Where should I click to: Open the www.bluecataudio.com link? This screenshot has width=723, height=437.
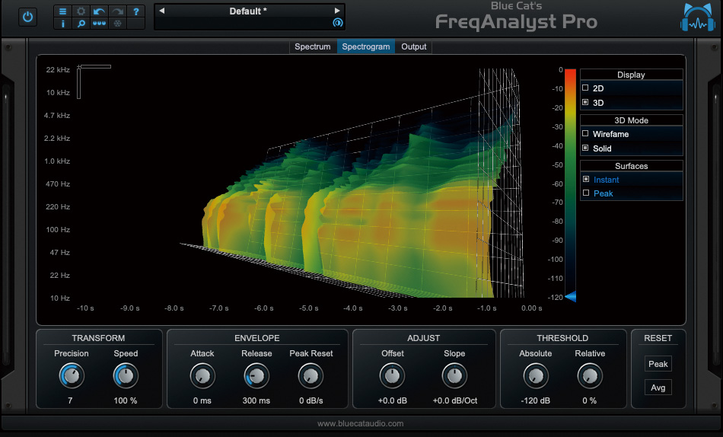pos(360,423)
